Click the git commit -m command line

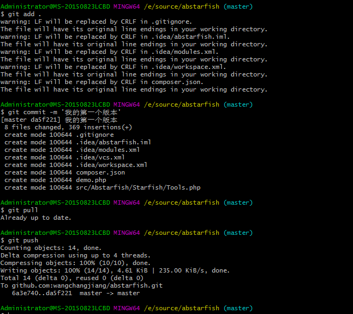[x=60, y=112]
